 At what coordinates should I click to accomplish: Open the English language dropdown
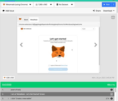[x=88, y=29]
